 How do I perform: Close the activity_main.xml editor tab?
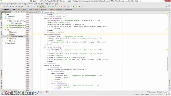click(40, 12)
